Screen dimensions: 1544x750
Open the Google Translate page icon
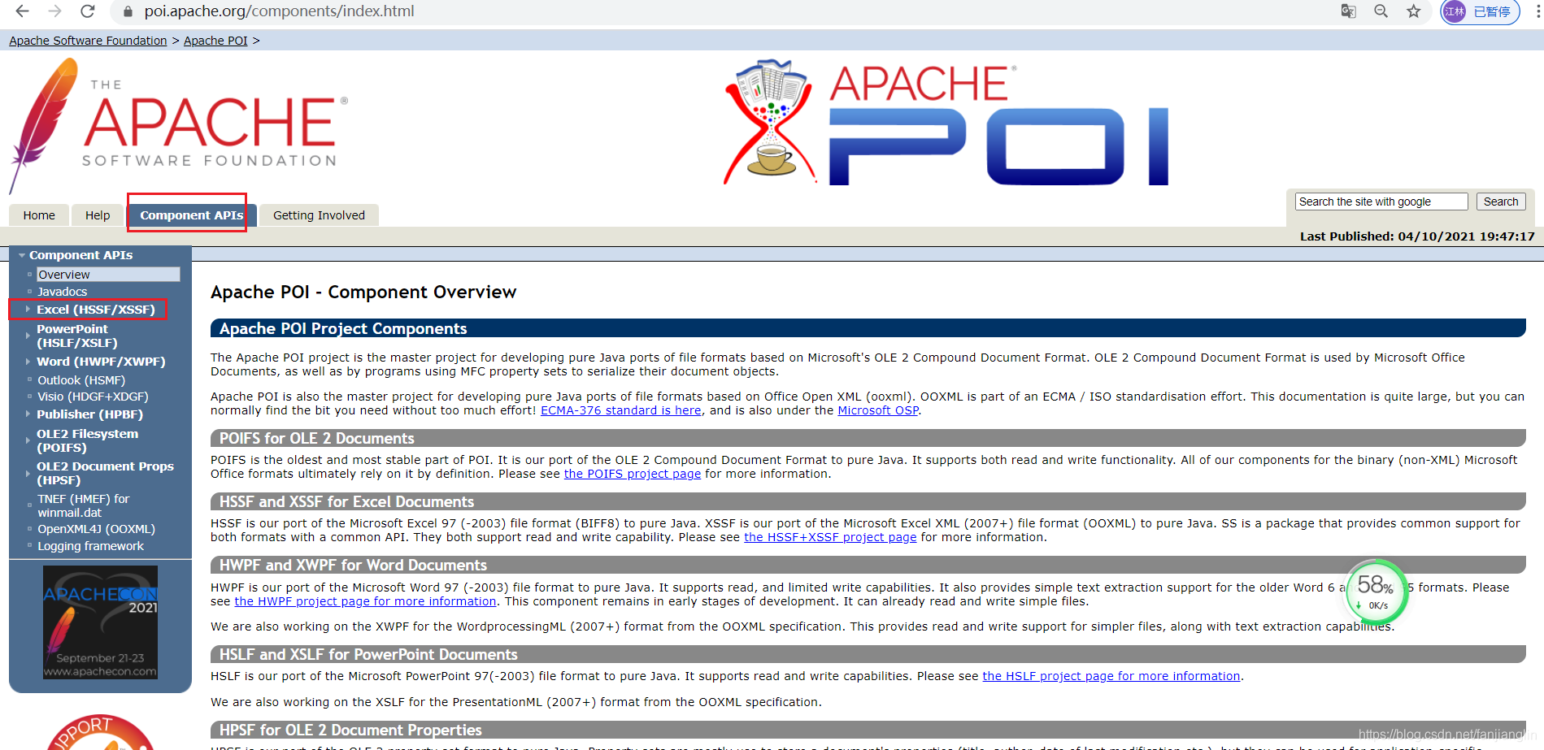(x=1348, y=11)
